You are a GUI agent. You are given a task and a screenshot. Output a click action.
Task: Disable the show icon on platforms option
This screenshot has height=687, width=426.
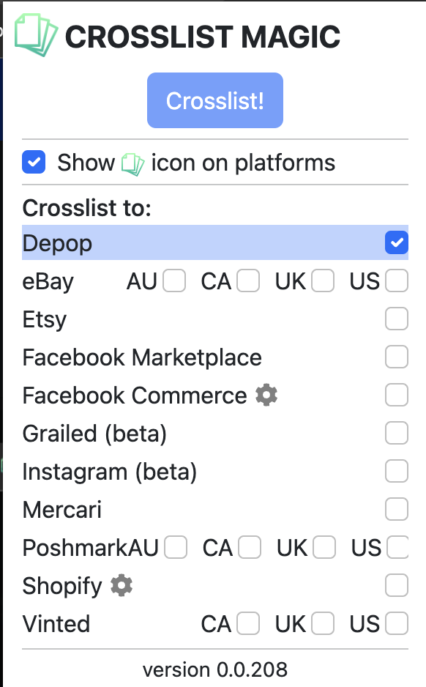coord(34,162)
